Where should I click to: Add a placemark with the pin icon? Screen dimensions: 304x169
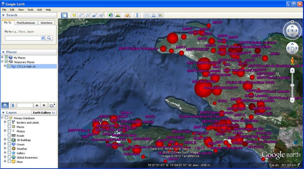pyautogui.click(x=74, y=15)
